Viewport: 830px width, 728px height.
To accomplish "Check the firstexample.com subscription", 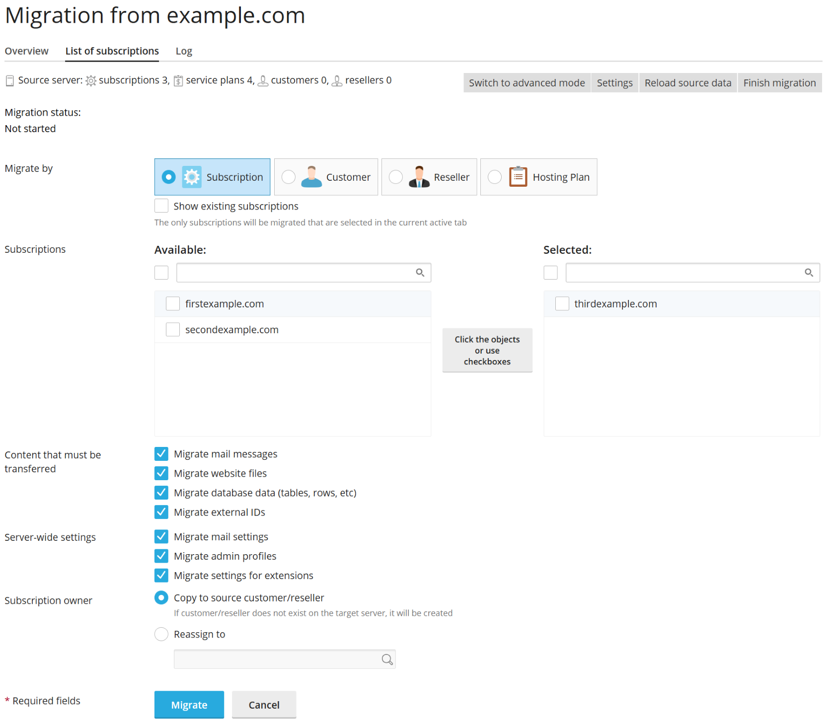I will coord(173,304).
